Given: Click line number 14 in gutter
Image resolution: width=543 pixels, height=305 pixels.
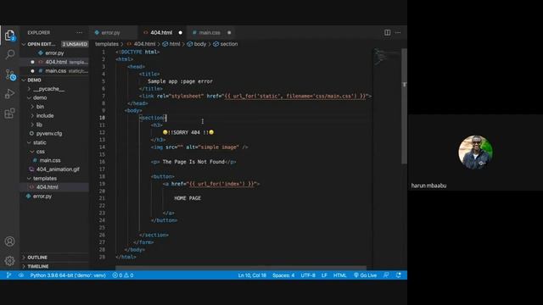Looking at the screenshot, I should click(102, 147).
